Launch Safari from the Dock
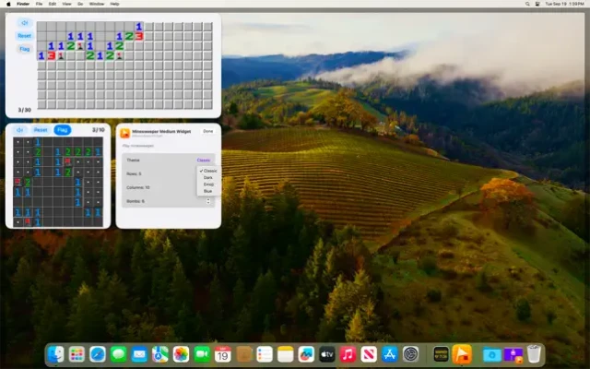The height and width of the screenshot is (369, 590). pos(98,354)
